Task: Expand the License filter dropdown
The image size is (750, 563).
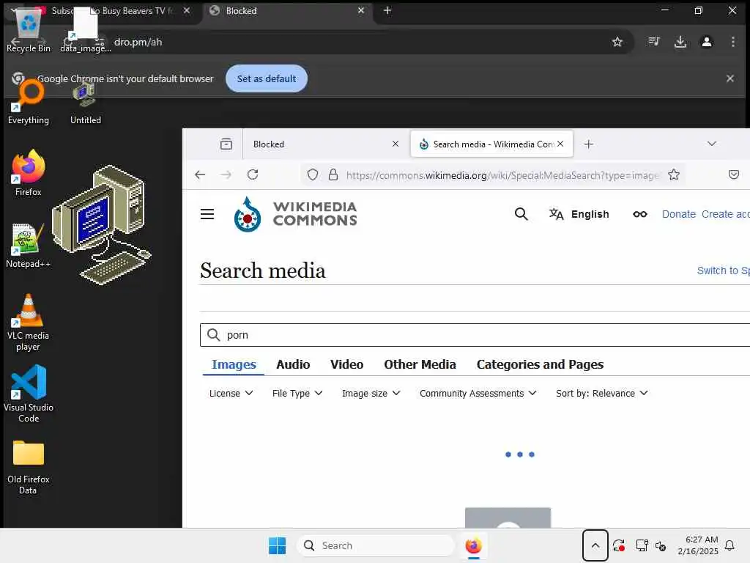Action: click(231, 393)
